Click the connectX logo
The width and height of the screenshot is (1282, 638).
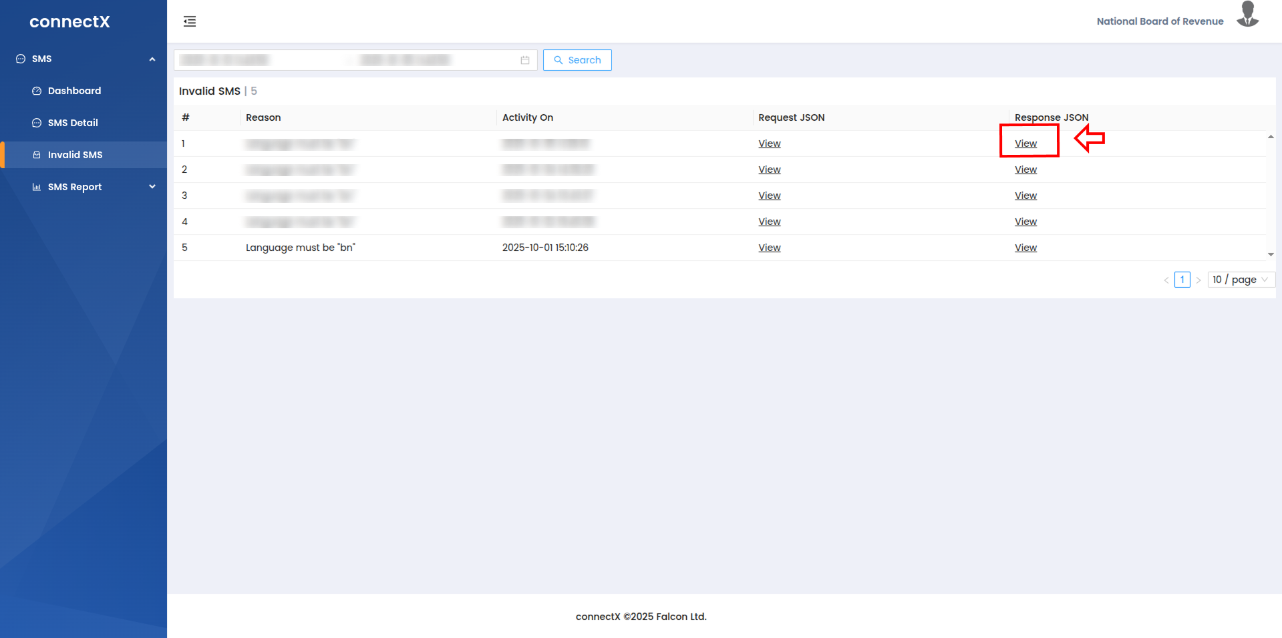click(69, 21)
